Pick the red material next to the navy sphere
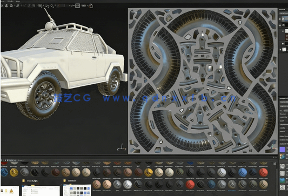The image size is (288, 196). pyautogui.click(x=263, y=172)
